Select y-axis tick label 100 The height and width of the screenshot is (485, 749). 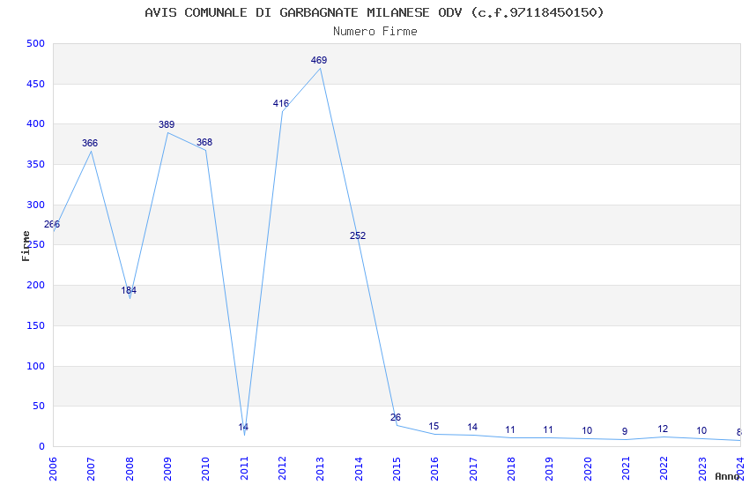coord(35,366)
